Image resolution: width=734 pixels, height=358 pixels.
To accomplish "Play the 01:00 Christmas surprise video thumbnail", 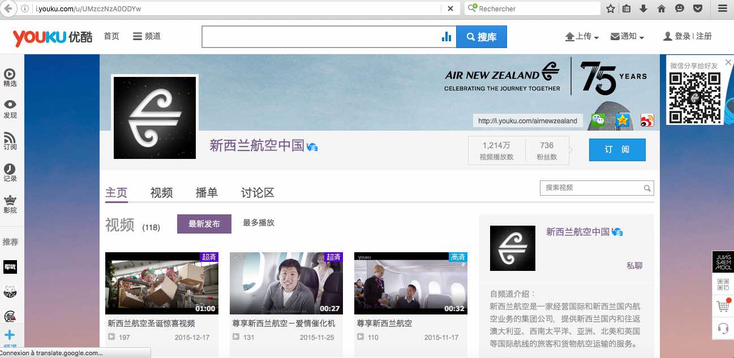I will click(x=162, y=283).
